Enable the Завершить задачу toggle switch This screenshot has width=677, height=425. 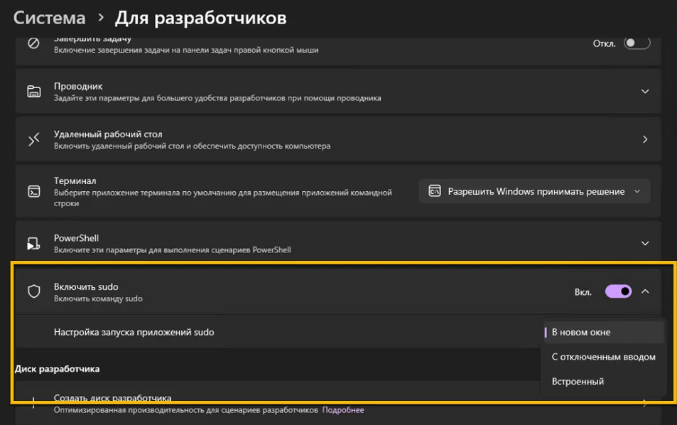tap(637, 43)
